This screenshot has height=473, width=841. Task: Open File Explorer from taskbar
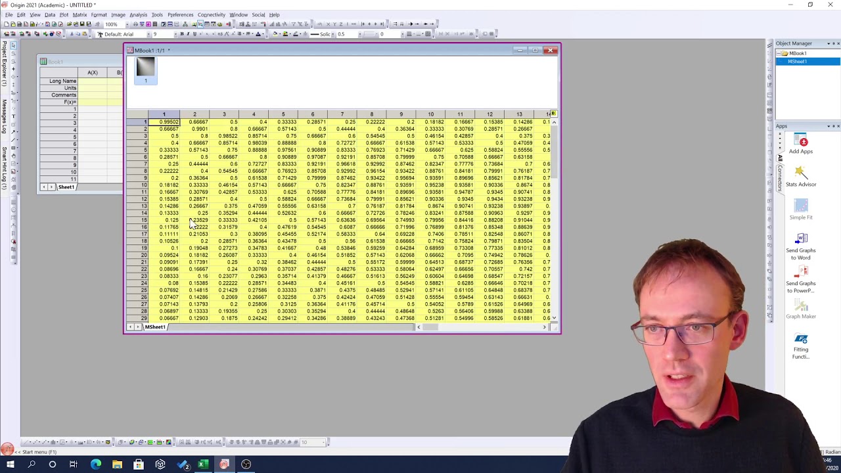coord(117,464)
